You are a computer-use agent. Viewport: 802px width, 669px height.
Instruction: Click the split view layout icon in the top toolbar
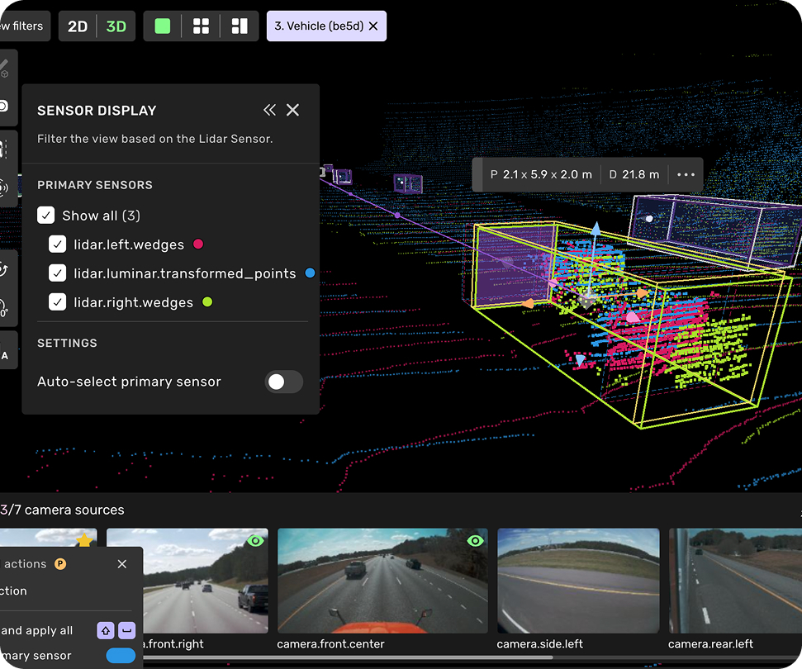tap(240, 26)
